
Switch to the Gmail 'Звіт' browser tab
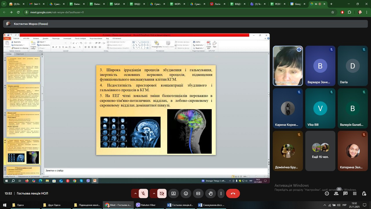35,4
